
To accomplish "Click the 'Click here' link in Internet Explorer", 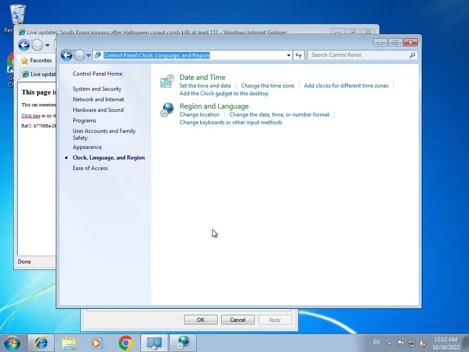I will click(31, 116).
